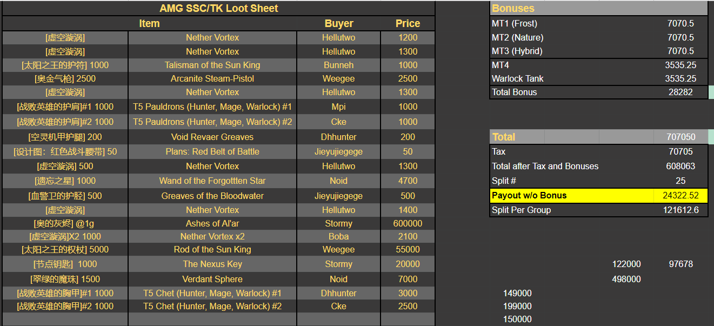Select the Bunneh buyer cell
The image size is (714, 326).
point(338,65)
